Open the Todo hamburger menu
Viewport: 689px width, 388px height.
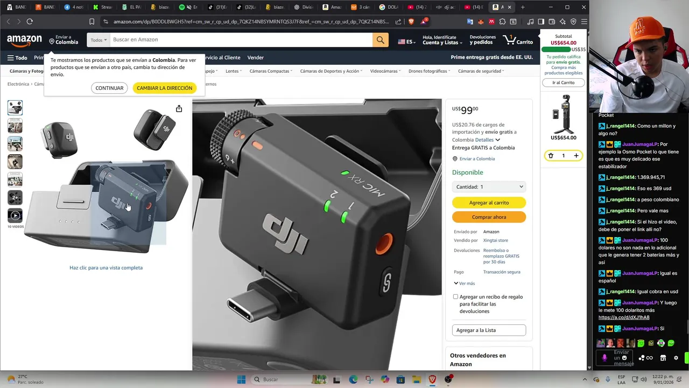point(17,58)
